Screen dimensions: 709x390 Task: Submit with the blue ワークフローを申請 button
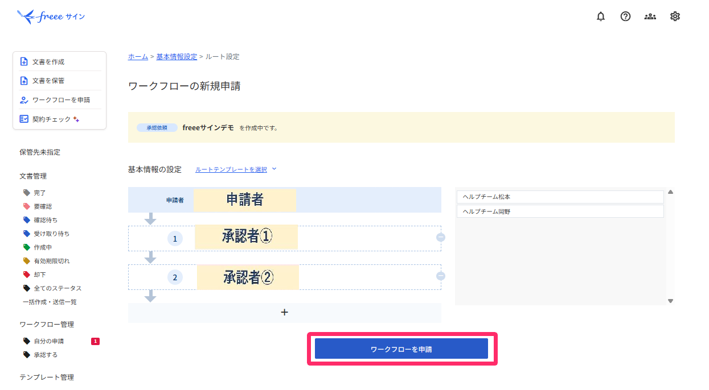click(x=401, y=349)
